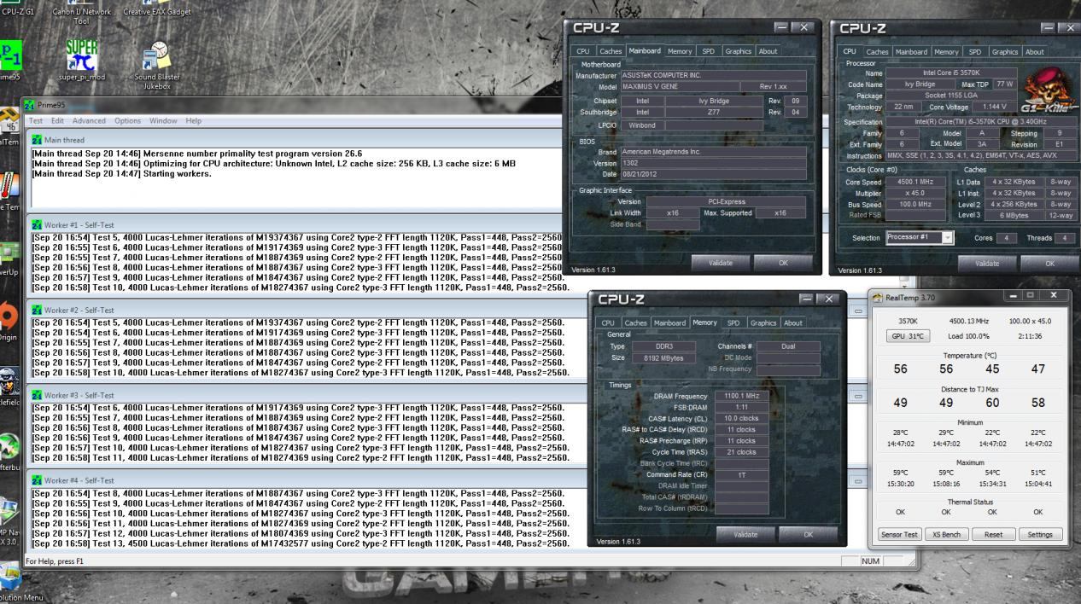Click the Worker #2 Self-Test window icon
The image size is (1081, 604).
(37, 310)
